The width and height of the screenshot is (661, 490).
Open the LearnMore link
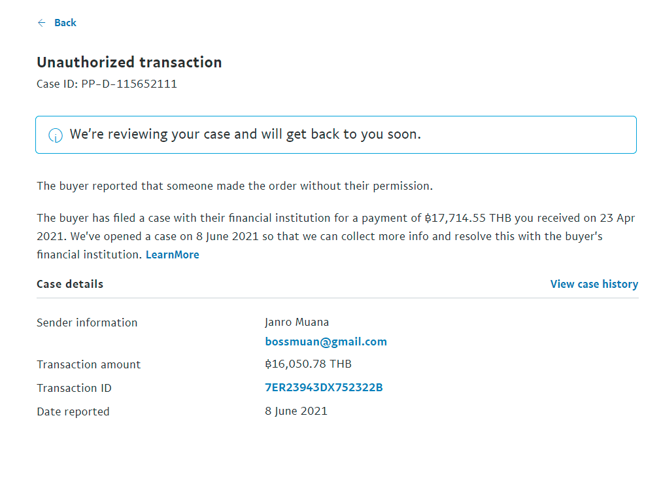pyautogui.click(x=172, y=254)
